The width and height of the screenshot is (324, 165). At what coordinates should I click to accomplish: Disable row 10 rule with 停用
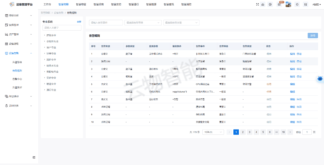(299, 122)
